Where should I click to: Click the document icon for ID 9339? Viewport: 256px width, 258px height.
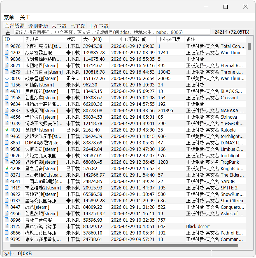coord(7,123)
